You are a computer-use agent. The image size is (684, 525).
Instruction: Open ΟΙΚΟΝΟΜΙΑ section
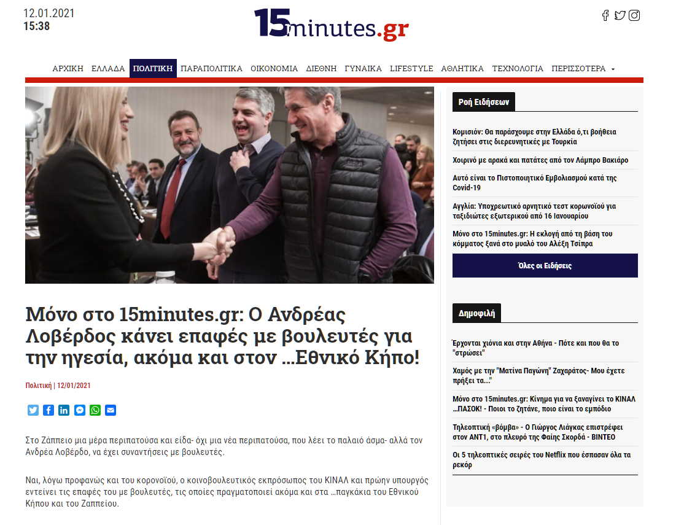tap(274, 69)
